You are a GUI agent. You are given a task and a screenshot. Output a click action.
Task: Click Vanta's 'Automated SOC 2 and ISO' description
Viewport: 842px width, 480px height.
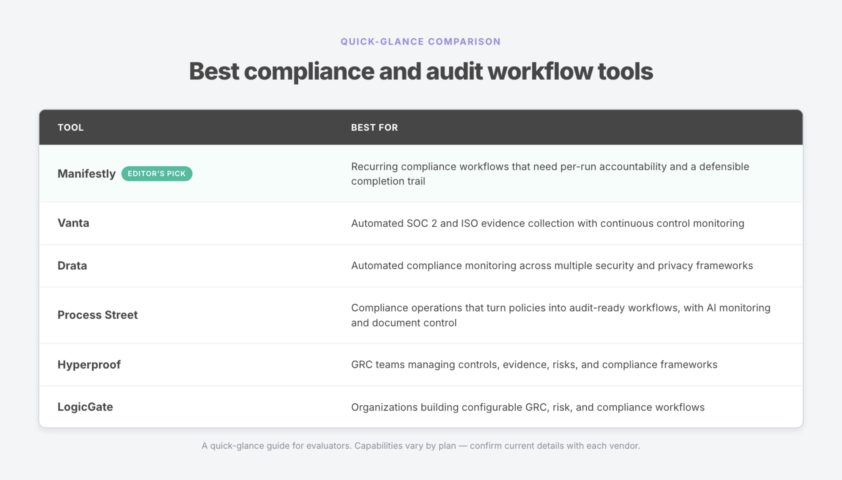[548, 223]
